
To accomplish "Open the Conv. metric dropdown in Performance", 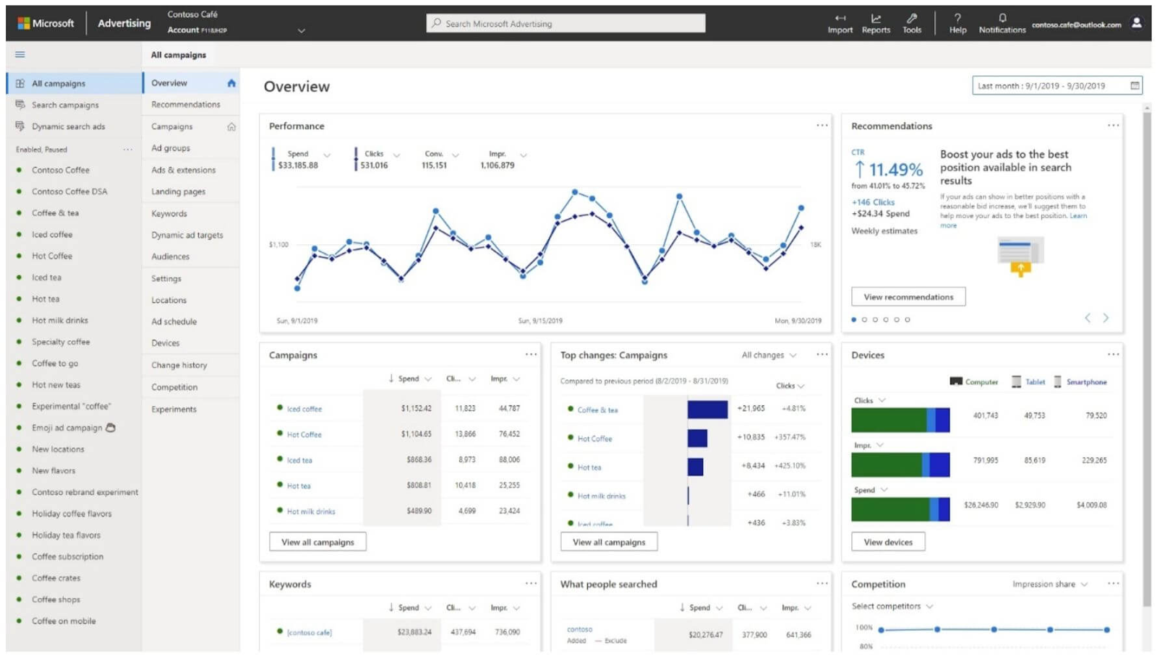I will pos(456,155).
